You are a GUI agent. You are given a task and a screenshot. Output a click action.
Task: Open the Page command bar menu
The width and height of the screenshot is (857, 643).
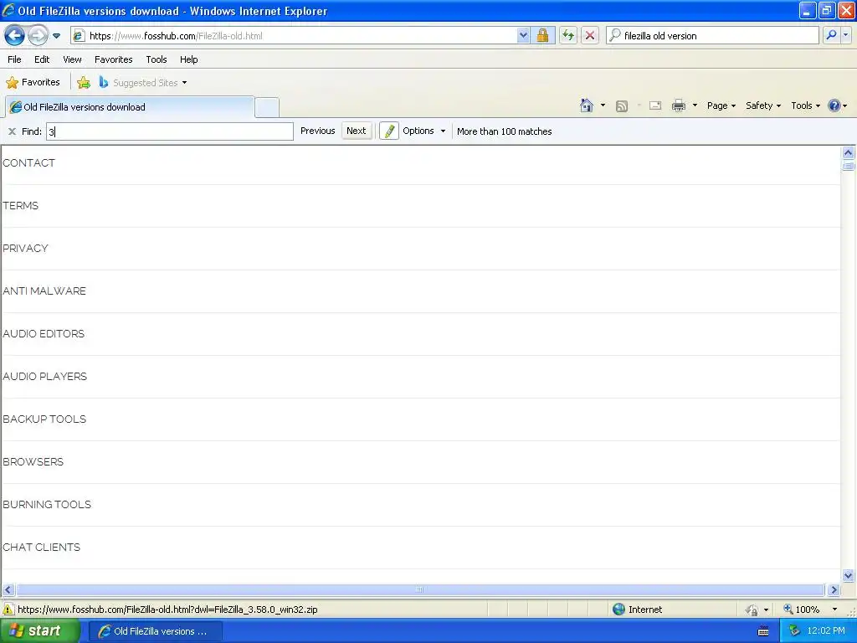721,105
